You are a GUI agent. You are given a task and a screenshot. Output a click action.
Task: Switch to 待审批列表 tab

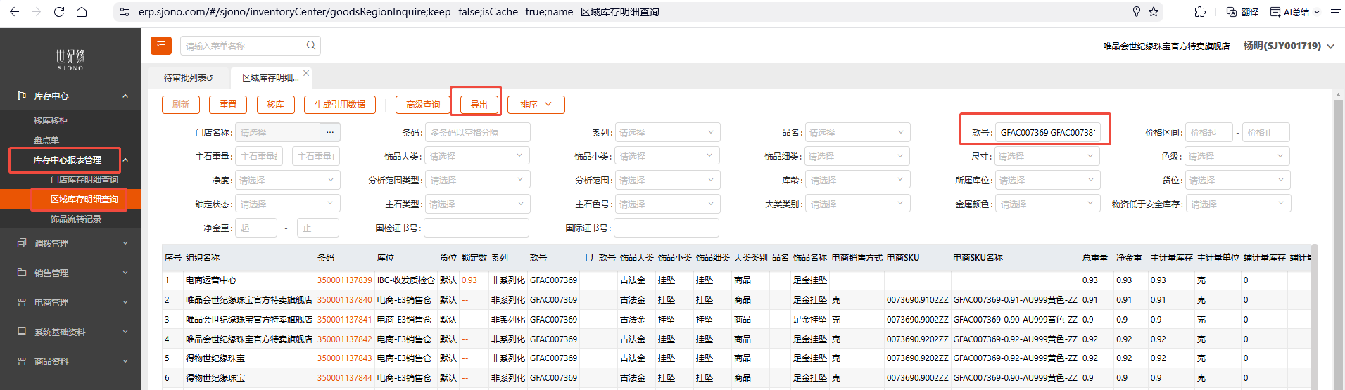coord(187,78)
